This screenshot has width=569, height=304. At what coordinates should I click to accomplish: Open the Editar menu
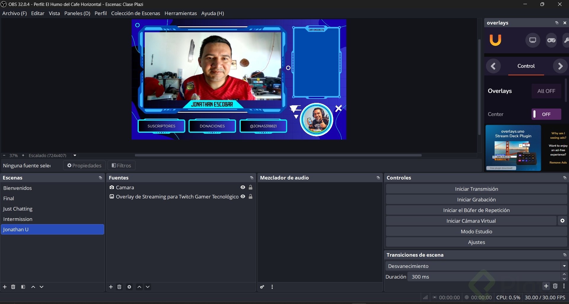[38, 13]
